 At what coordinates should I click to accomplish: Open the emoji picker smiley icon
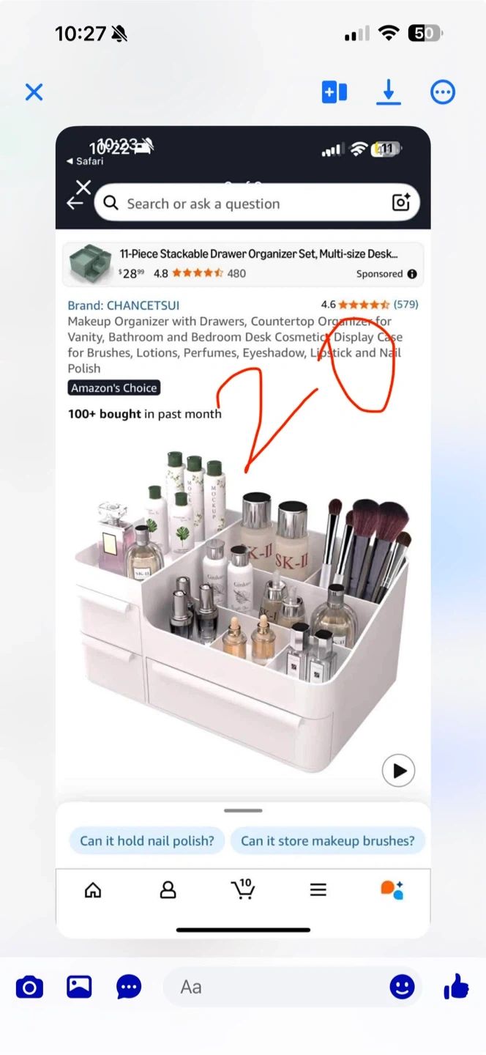click(402, 988)
